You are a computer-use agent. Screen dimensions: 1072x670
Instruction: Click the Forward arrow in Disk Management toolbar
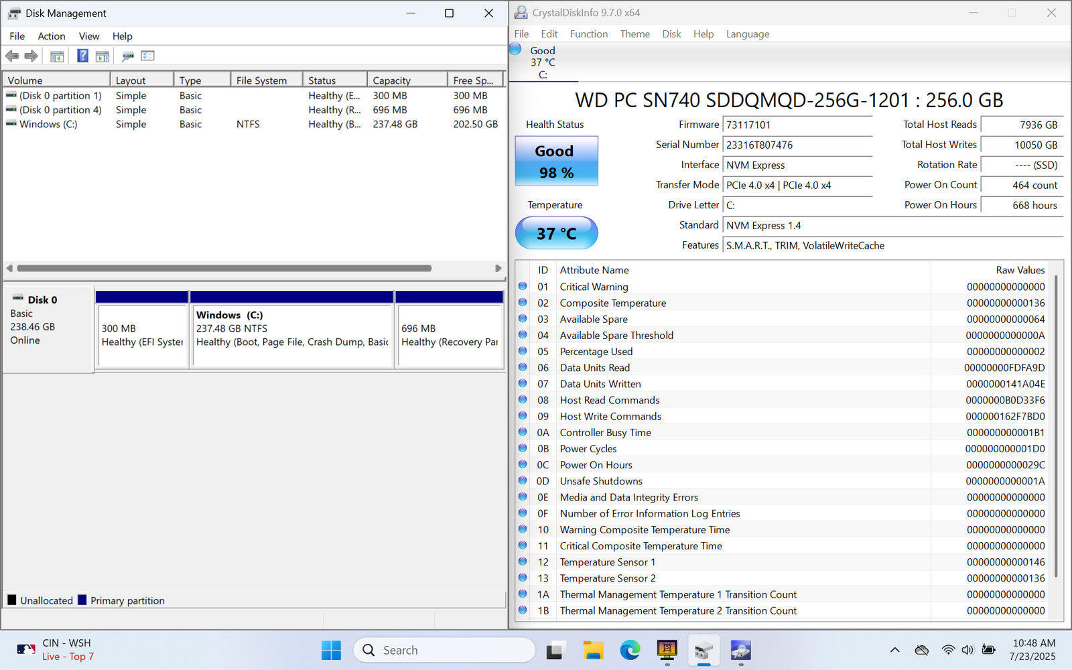(31, 56)
